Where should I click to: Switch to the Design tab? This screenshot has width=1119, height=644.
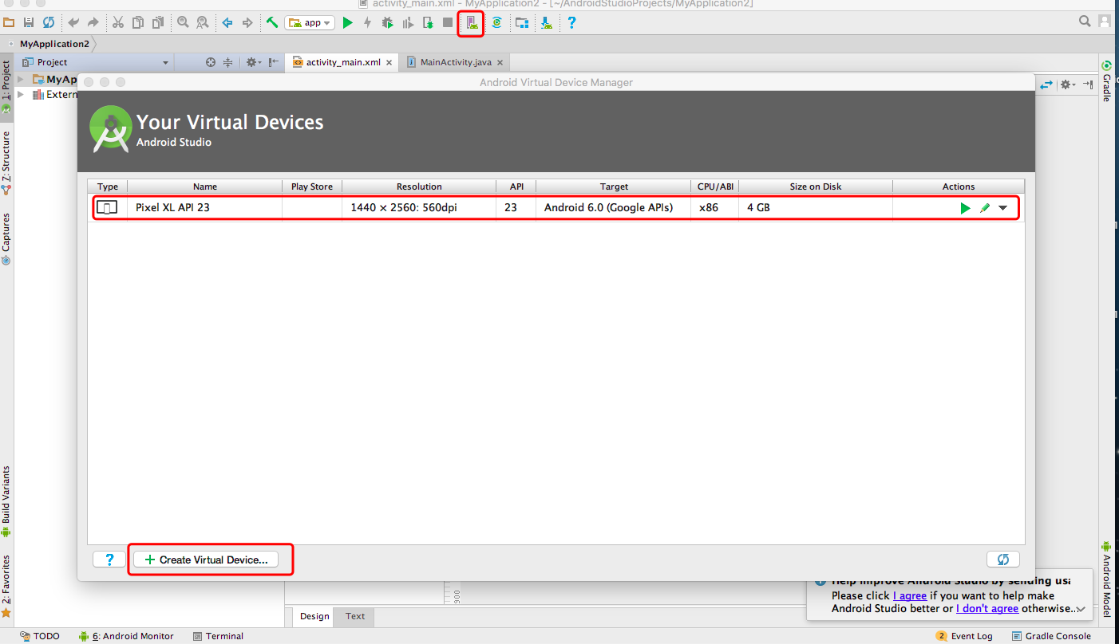314,616
